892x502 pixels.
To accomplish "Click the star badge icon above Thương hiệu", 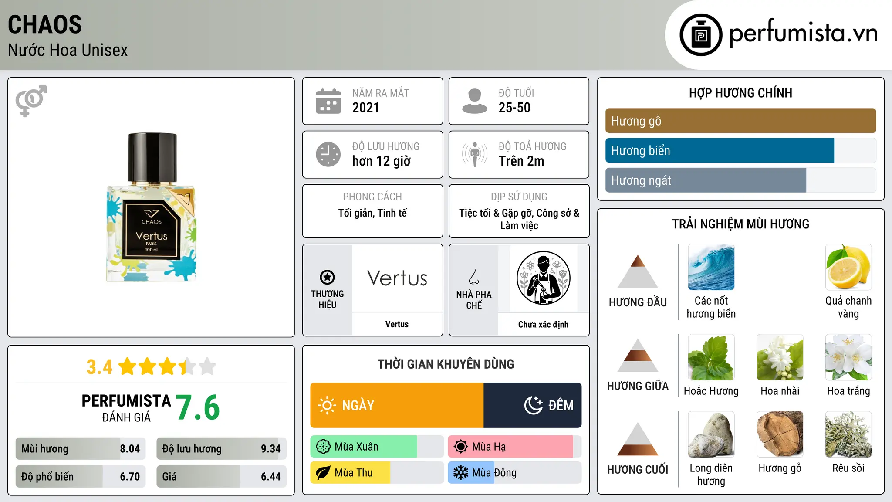I will [327, 277].
